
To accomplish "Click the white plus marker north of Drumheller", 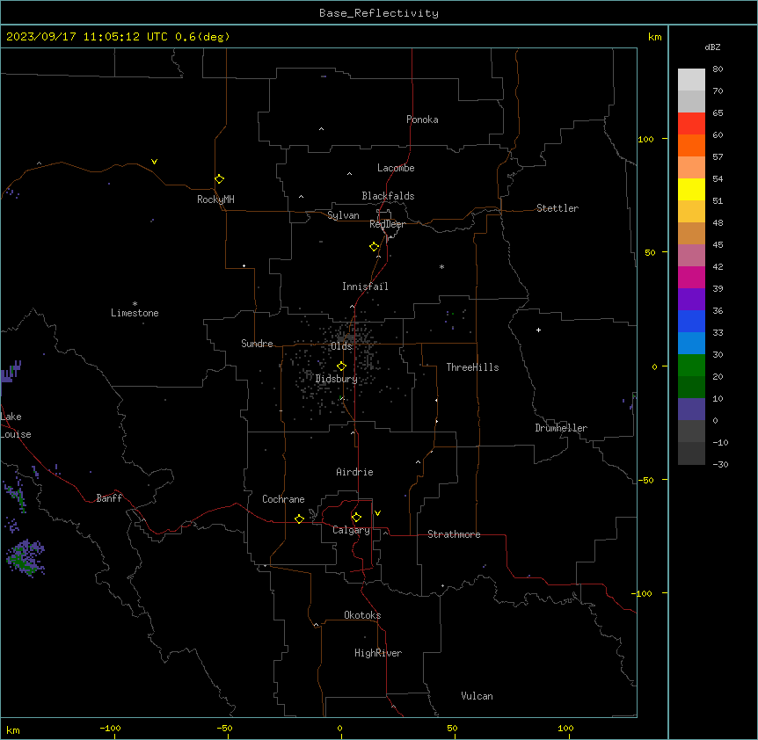I will (538, 330).
